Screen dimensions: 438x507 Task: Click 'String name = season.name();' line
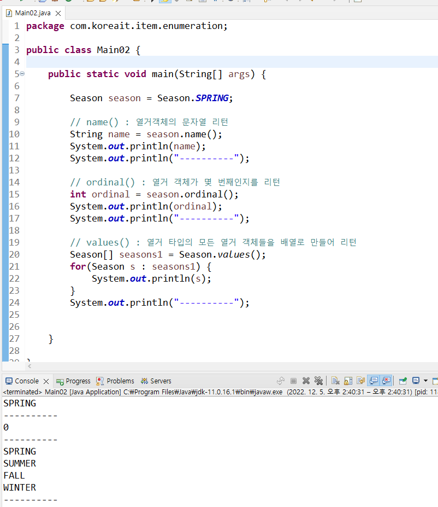click(x=146, y=134)
